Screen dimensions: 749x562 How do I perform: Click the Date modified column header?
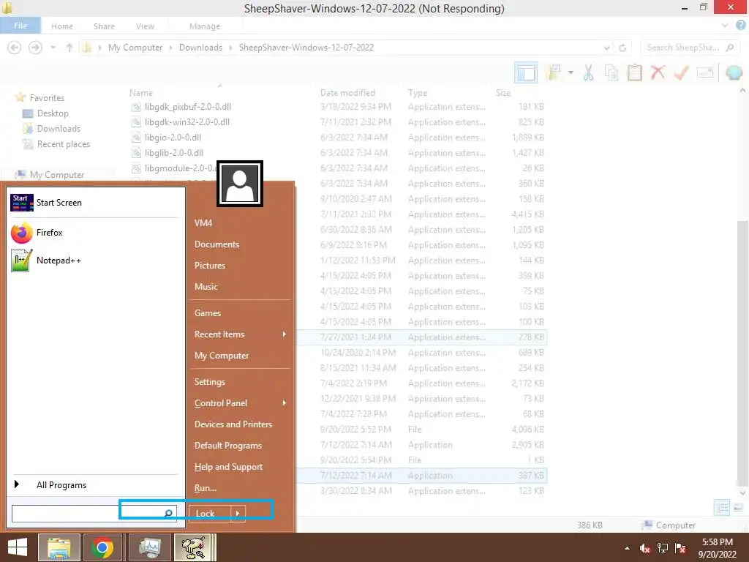tap(347, 93)
